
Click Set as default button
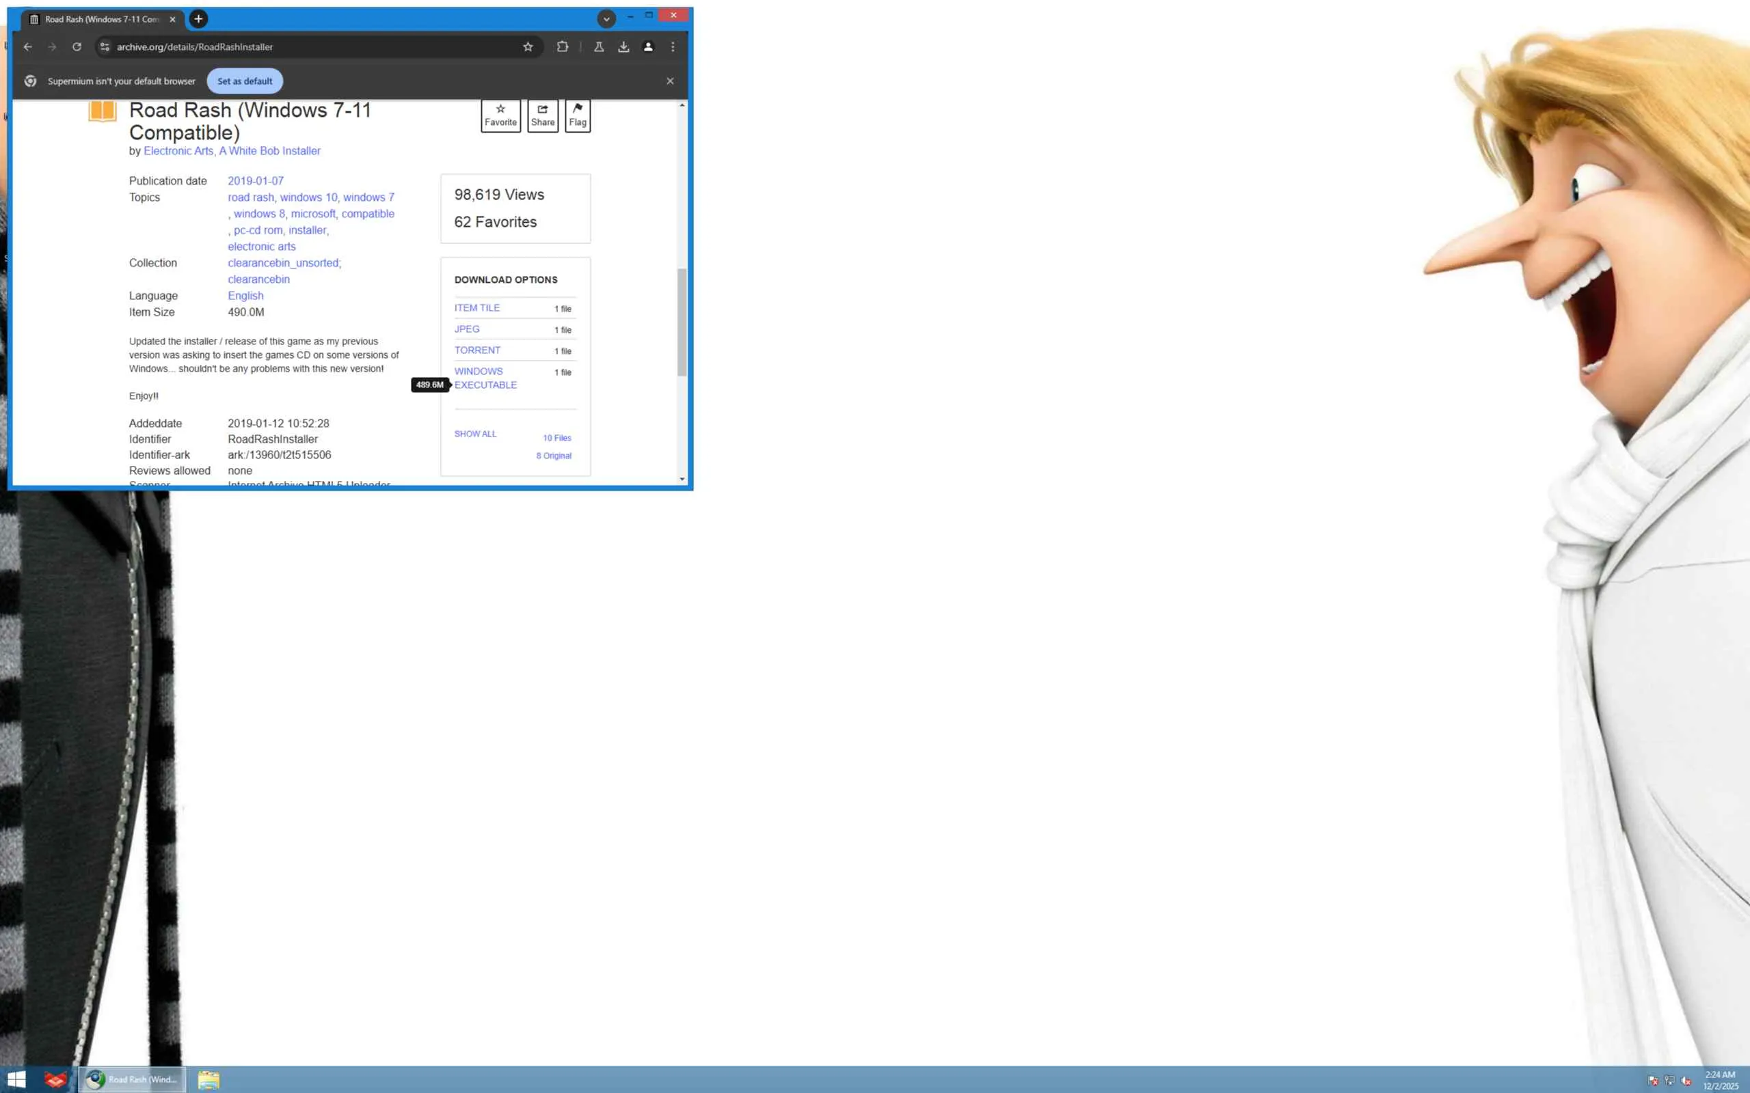tap(245, 81)
